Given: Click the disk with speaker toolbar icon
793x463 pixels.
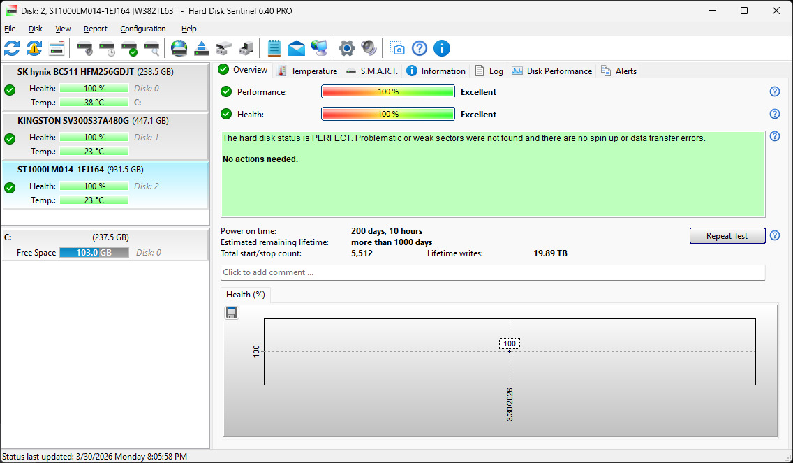Looking at the screenshot, I should 85,49.
